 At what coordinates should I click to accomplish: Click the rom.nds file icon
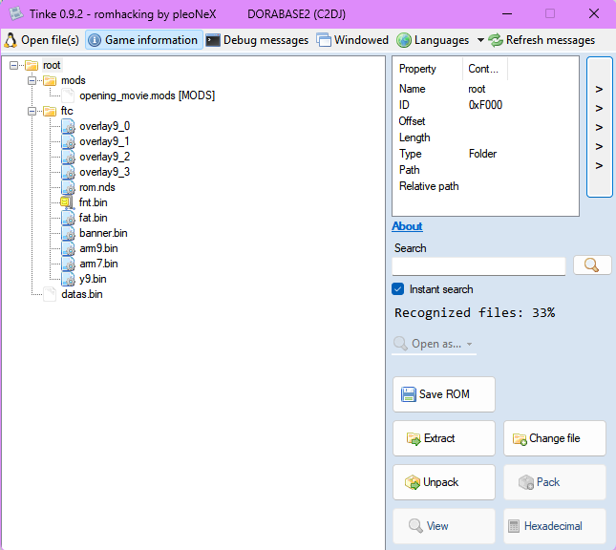(68, 188)
